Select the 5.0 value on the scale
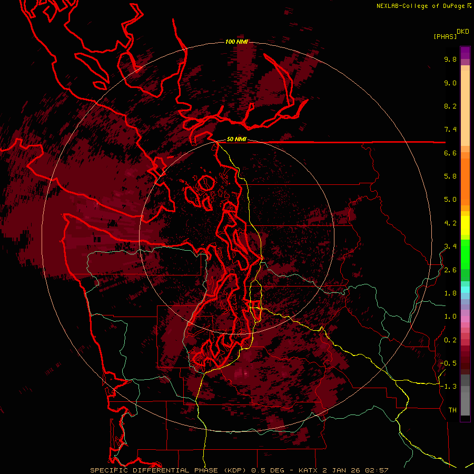Screen dimensions: 474x474 (450, 200)
